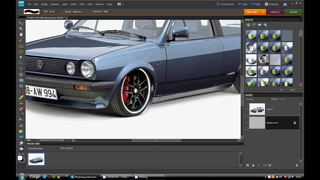The height and width of the screenshot is (180, 320).
Task: Select the Zoom tool magnifier
Action: click(21, 29)
